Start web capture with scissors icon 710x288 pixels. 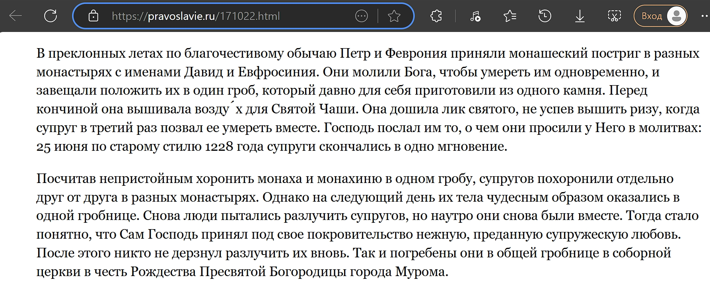pos(614,16)
